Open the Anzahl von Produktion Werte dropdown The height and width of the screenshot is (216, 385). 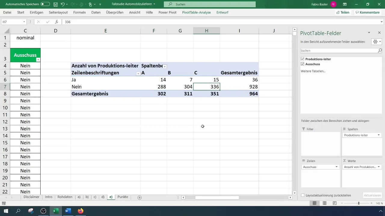[379, 167]
